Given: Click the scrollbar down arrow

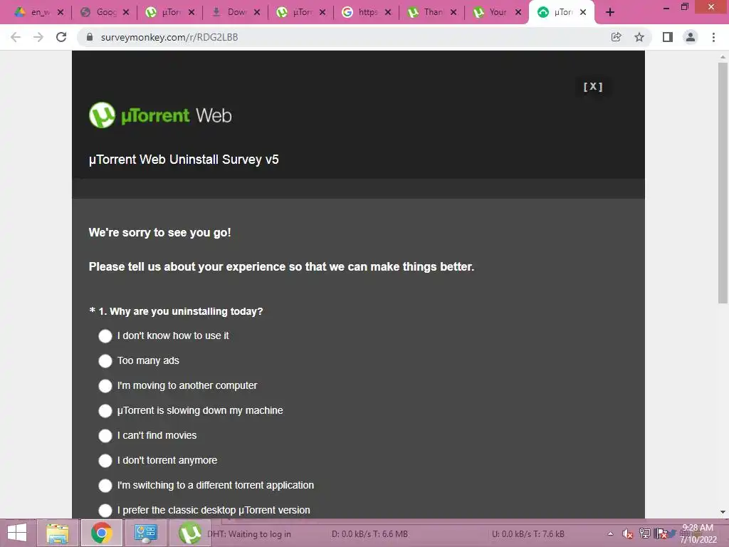Looking at the screenshot, I should [x=723, y=512].
